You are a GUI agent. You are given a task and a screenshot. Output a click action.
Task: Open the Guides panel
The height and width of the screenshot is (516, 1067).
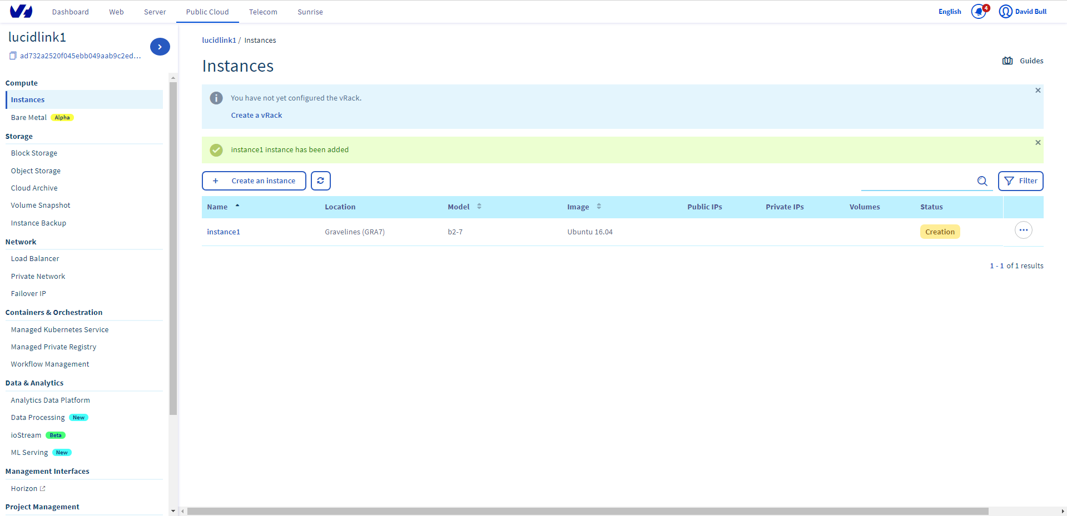click(1023, 61)
